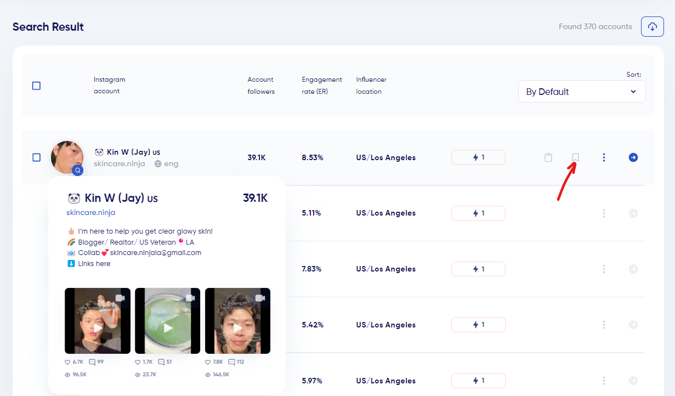Open the clipboard icon on Kin W's row
Screen dimensions: 675x396
pos(548,157)
